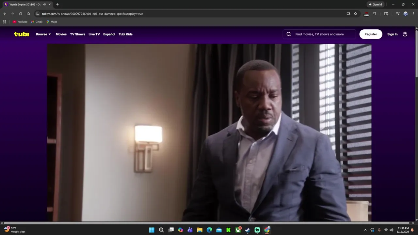
Task: Open the Windows Start menu
Action: [x=152, y=230]
